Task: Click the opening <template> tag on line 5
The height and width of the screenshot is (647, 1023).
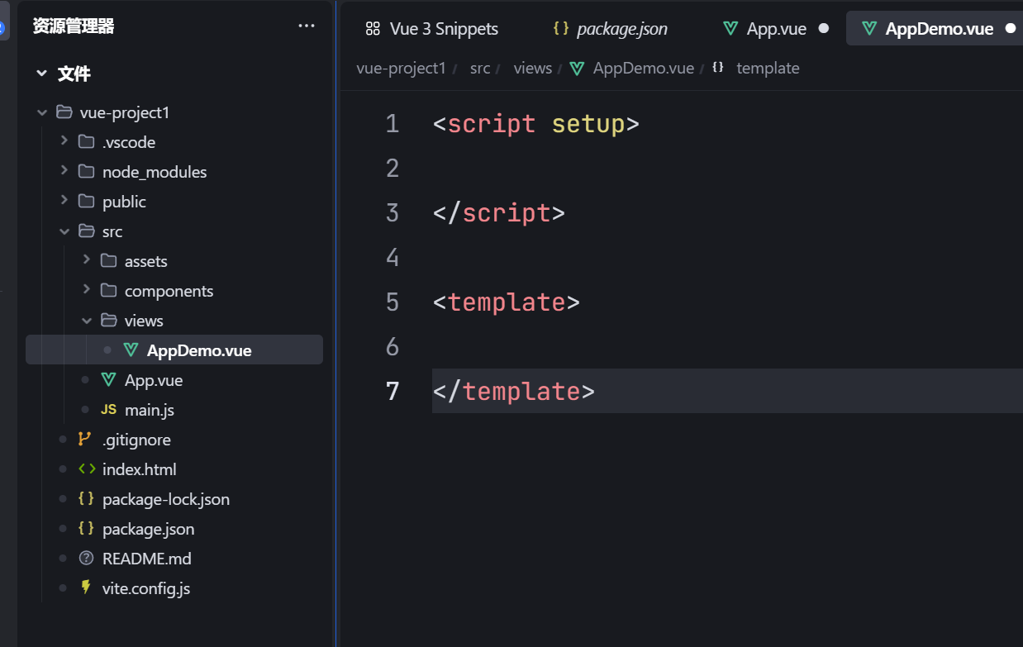Action: coord(507,302)
